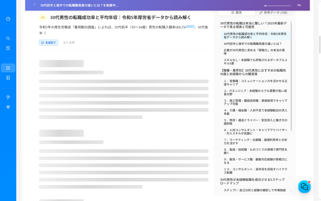Click the 7% writing progress bar
Screen dimensions: 321x201
pos(277,5)
